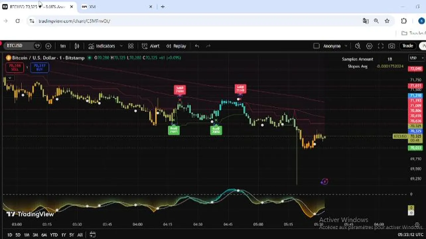Click the Samples Amount value 18
Screen dimensions: 426x239
390,59
